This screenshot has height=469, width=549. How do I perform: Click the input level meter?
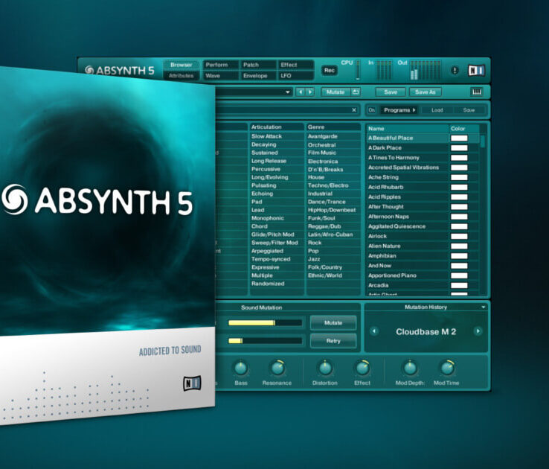(x=384, y=70)
